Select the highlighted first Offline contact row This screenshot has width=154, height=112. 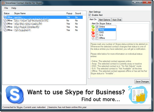tap(43, 17)
